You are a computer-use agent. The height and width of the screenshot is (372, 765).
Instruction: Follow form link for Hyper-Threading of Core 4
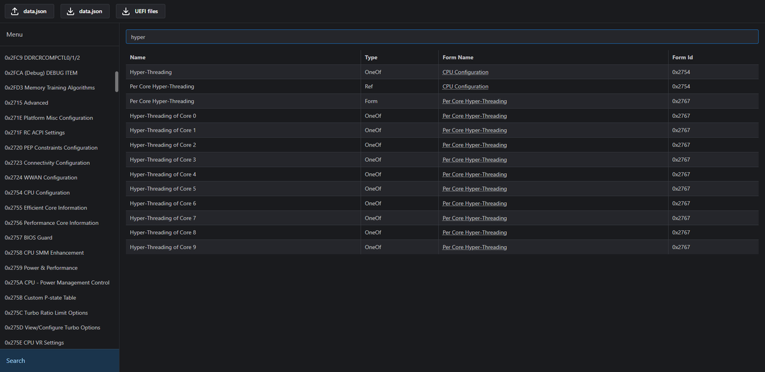475,175
